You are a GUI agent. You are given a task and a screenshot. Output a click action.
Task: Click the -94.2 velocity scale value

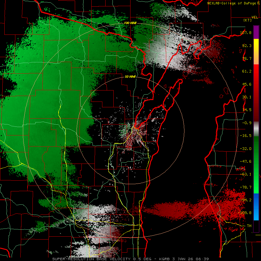click(246, 200)
